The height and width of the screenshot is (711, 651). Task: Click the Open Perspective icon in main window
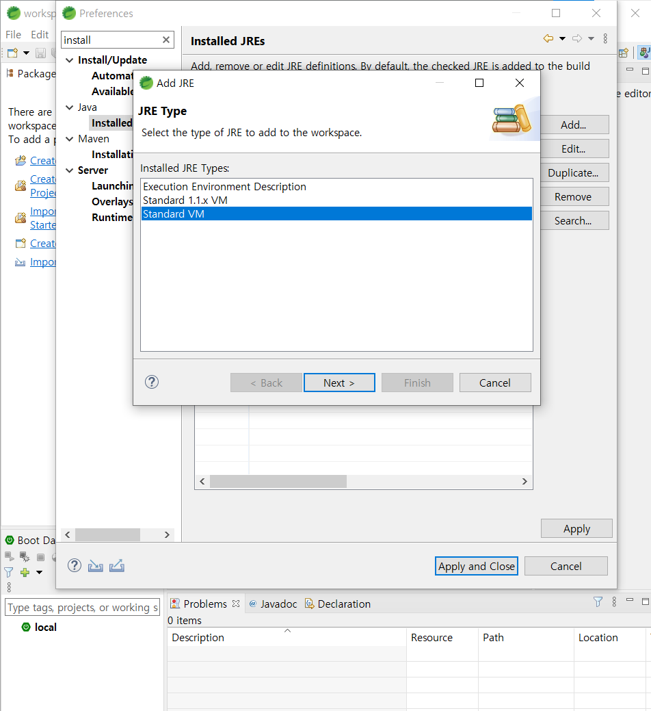tap(624, 53)
